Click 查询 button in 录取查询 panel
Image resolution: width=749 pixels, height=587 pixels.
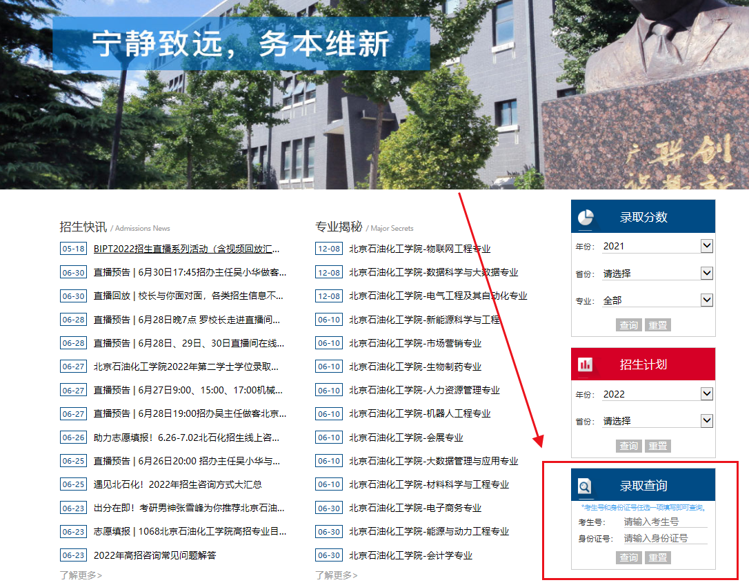point(628,557)
